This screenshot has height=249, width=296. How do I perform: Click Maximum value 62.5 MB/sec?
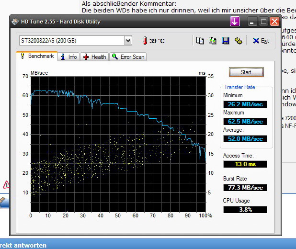point(245,121)
